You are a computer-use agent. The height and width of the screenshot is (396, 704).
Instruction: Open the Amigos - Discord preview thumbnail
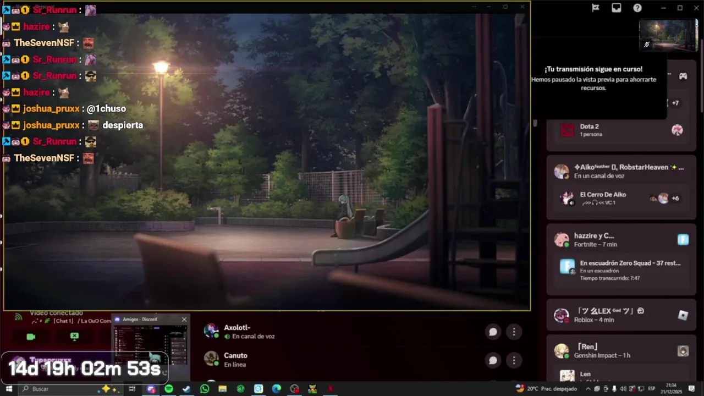pyautogui.click(x=150, y=345)
